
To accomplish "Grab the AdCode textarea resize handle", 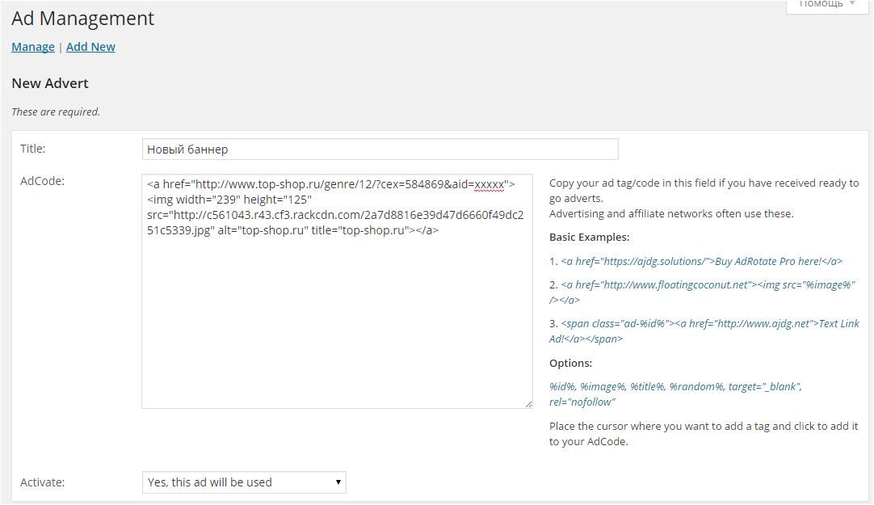I will tap(528, 404).
